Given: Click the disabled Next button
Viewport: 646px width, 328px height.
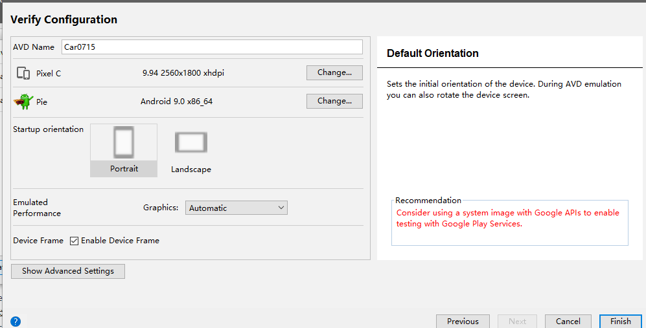Looking at the screenshot, I should tap(518, 321).
